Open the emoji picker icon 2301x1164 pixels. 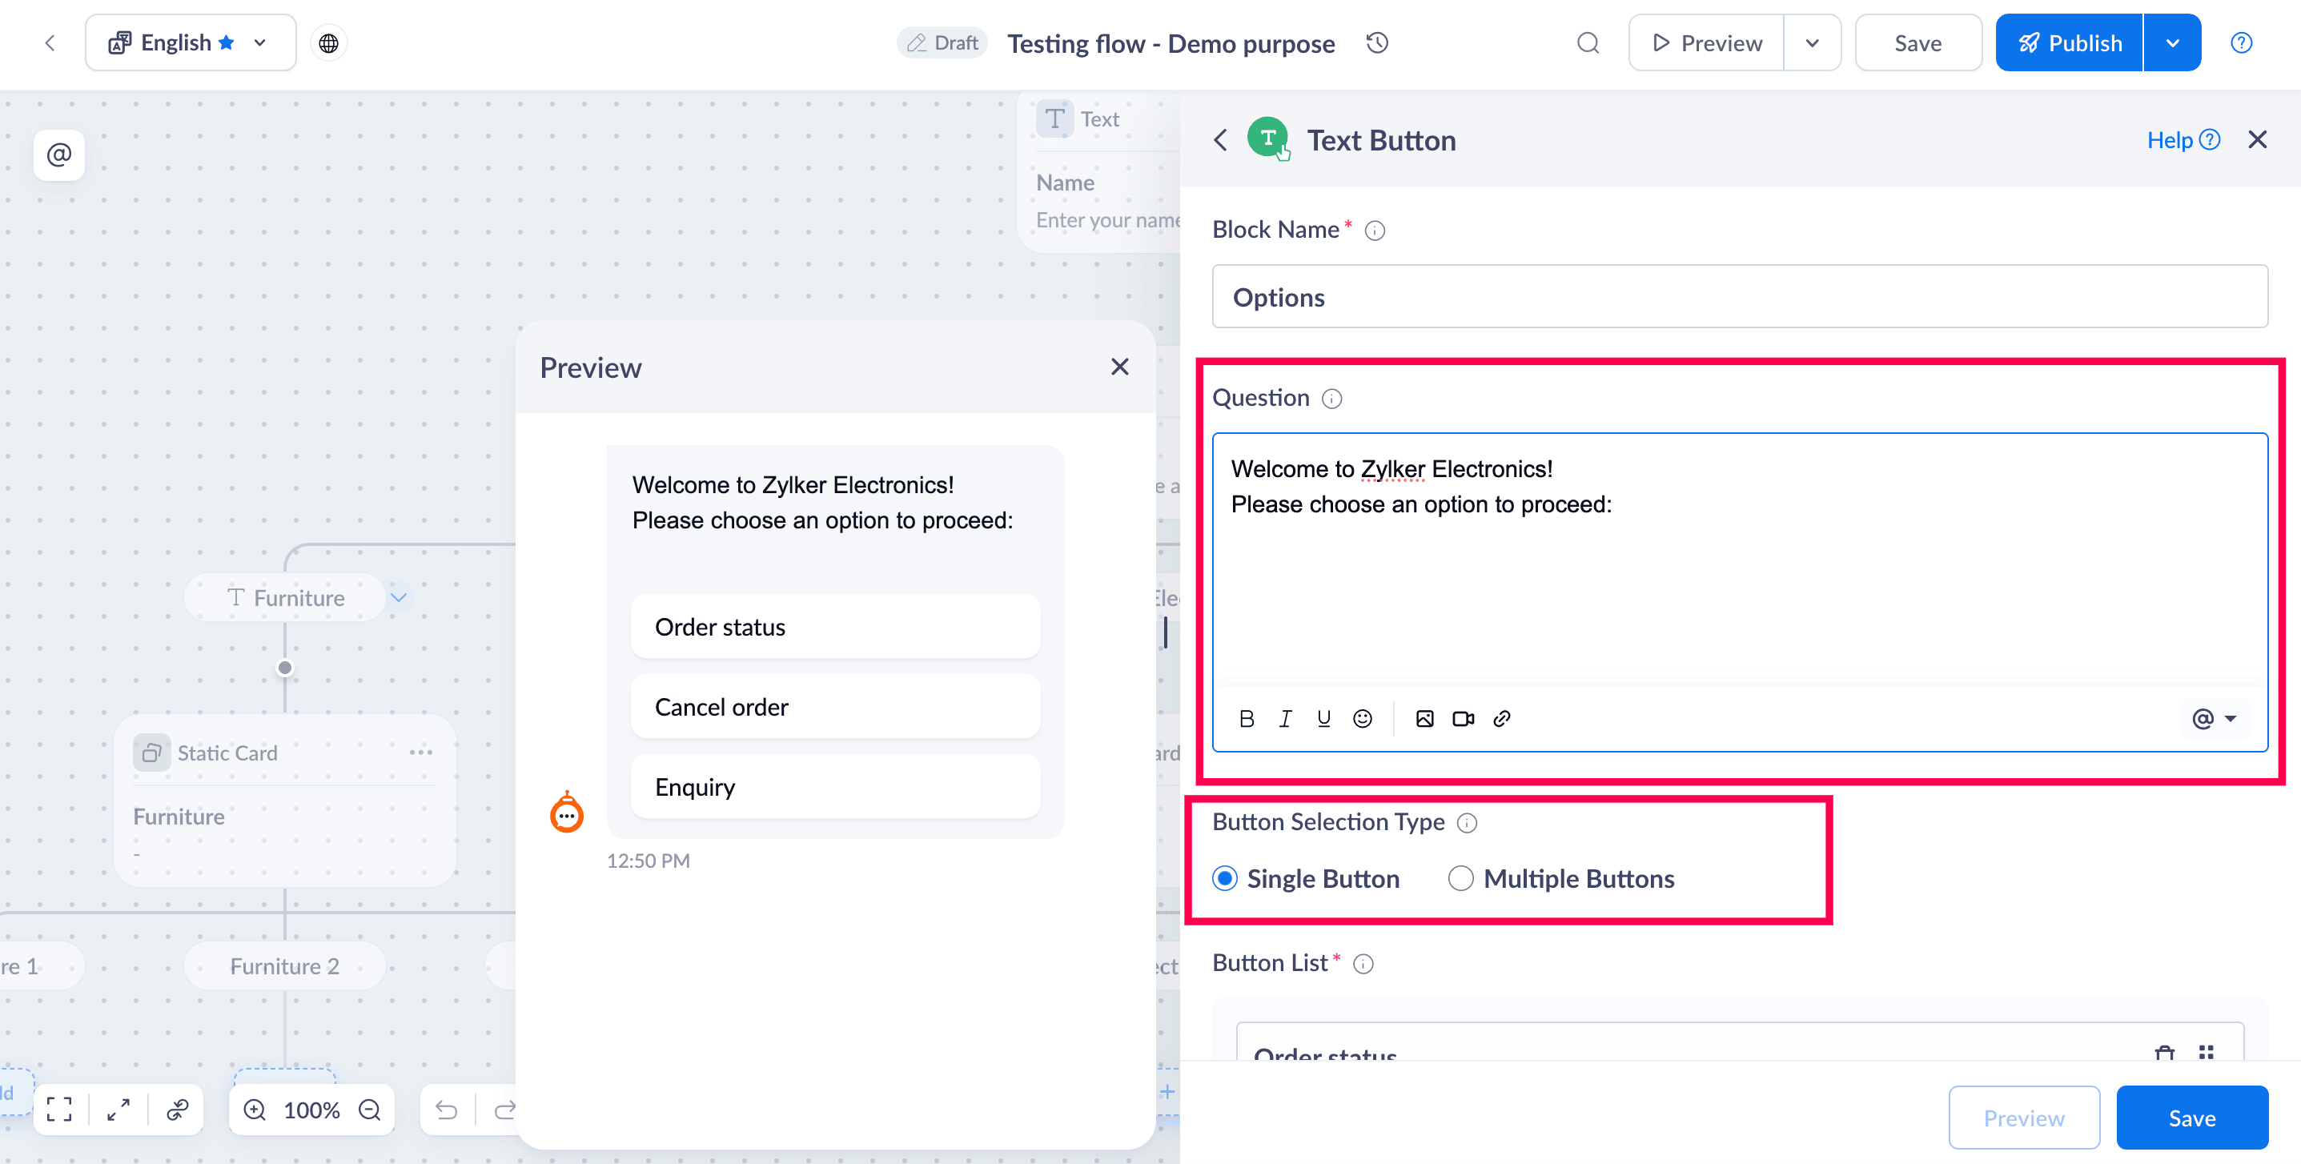click(1361, 718)
